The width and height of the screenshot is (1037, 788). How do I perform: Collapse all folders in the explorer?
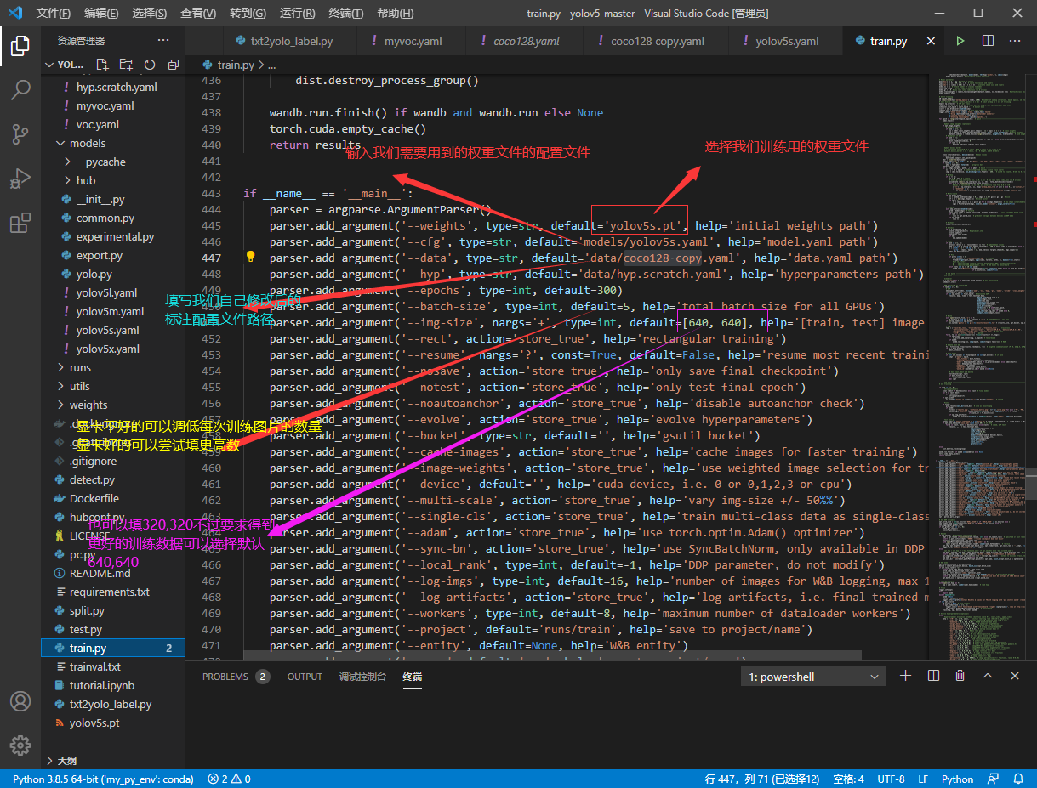tap(174, 65)
